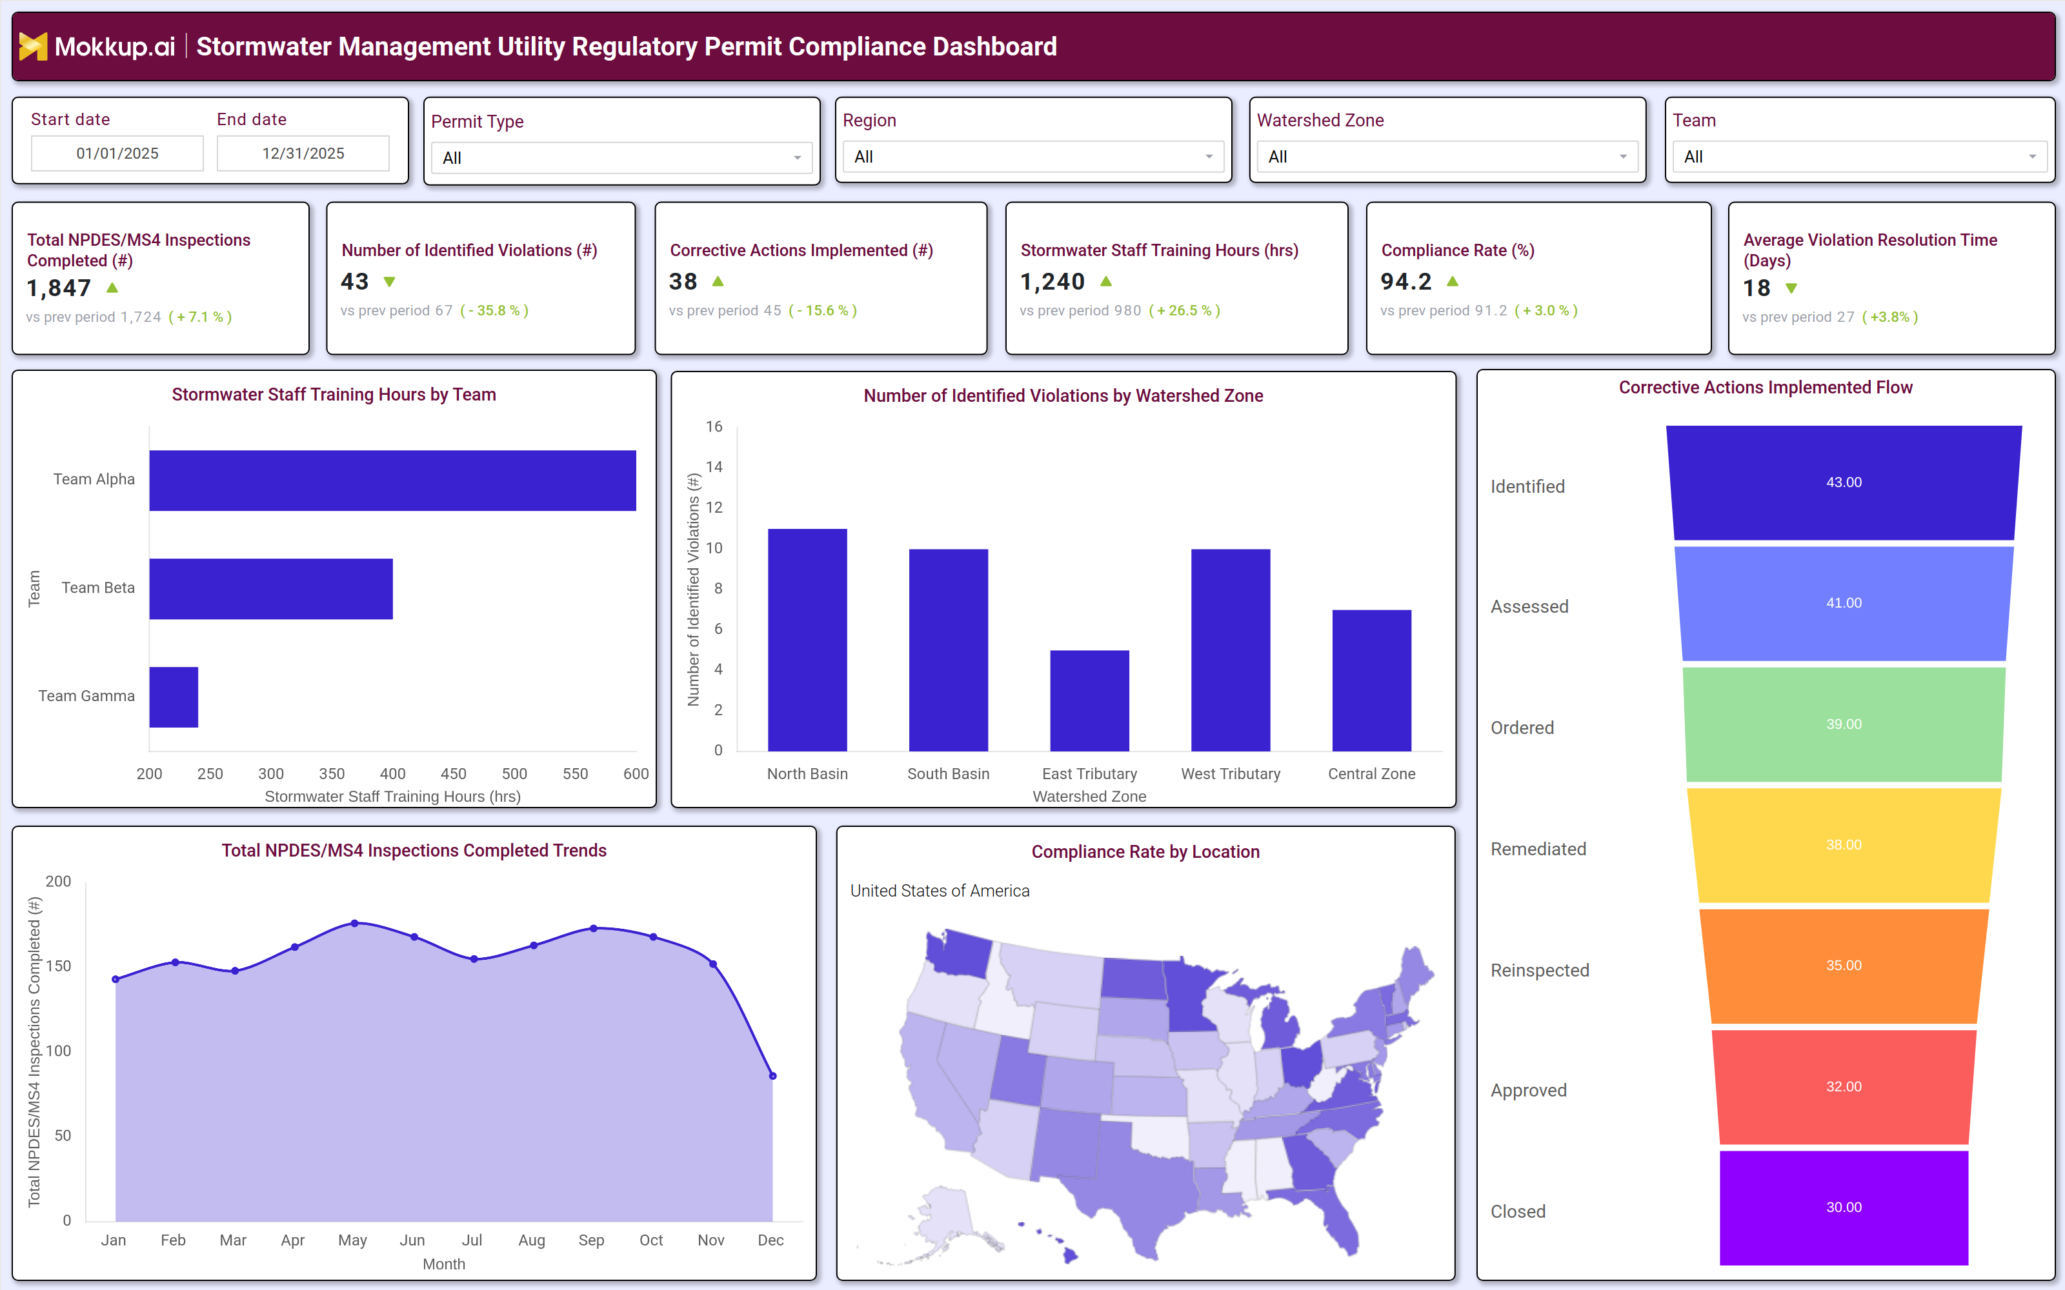Click the 'Remediated' funnel label
Image resolution: width=2065 pixels, height=1290 pixels.
(x=1538, y=849)
